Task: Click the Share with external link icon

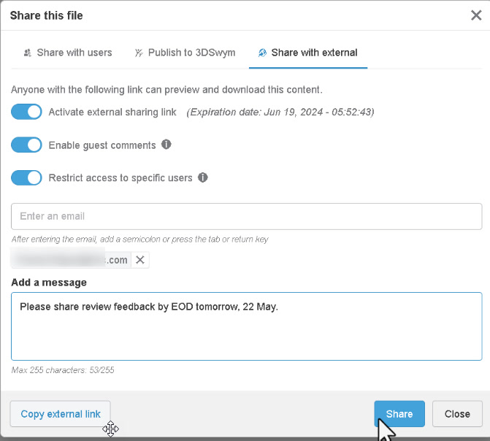Action: (262, 53)
